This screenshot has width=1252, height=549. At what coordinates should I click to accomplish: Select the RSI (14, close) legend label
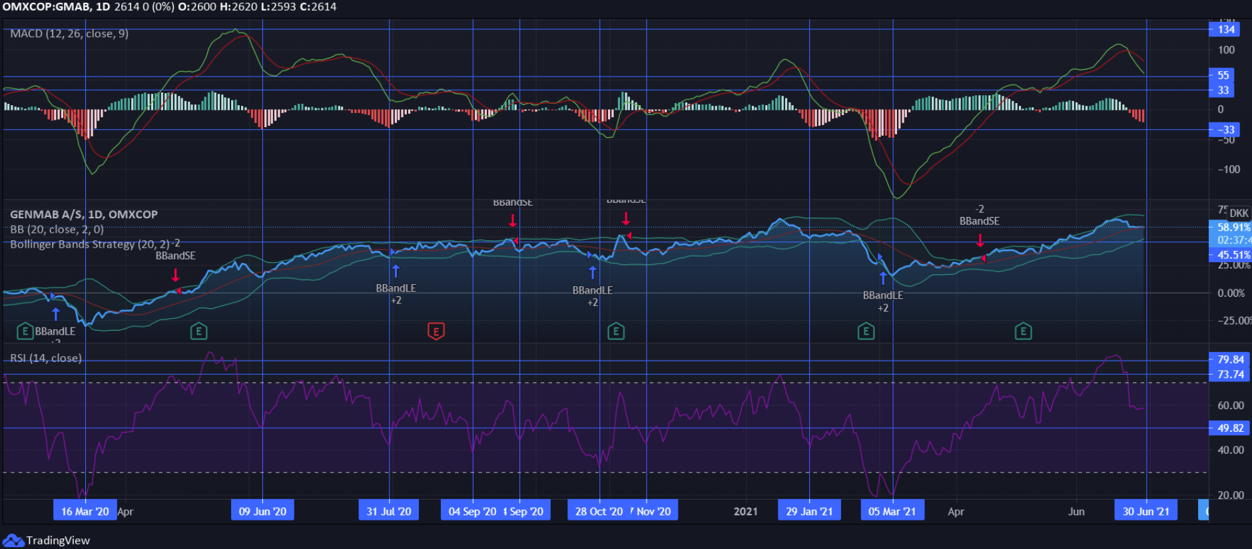coord(46,358)
